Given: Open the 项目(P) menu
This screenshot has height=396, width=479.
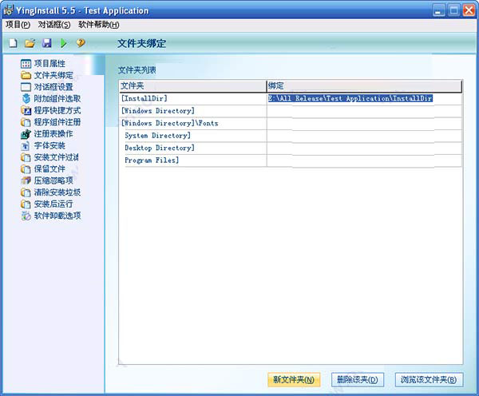Looking at the screenshot, I should [18, 25].
